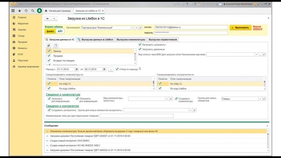Open record icon of Вид номенклатуры (алкоголь)

[x=171, y=99]
